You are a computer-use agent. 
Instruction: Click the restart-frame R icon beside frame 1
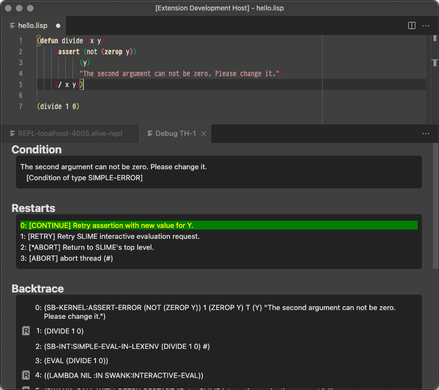pyautogui.click(x=26, y=331)
